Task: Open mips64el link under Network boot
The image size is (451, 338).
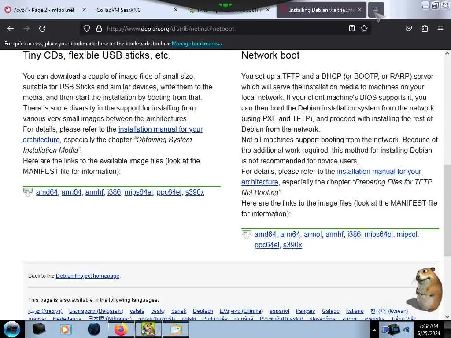Action: click(378, 235)
